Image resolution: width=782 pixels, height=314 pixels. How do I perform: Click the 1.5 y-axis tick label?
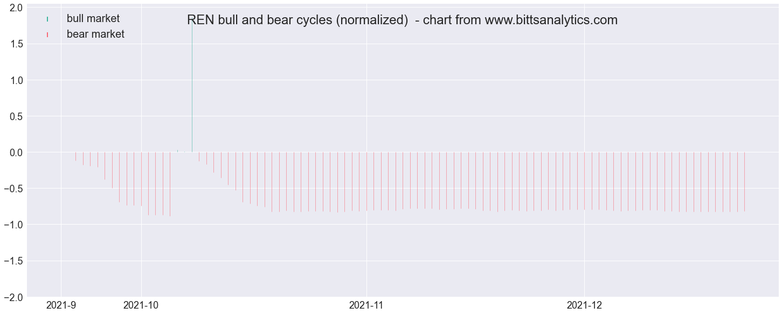click(16, 44)
